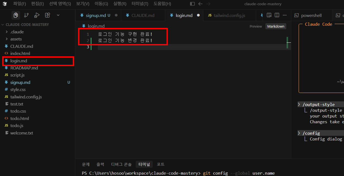
Task: Click the Preview label above the editor
Action: pyautogui.click(x=256, y=26)
